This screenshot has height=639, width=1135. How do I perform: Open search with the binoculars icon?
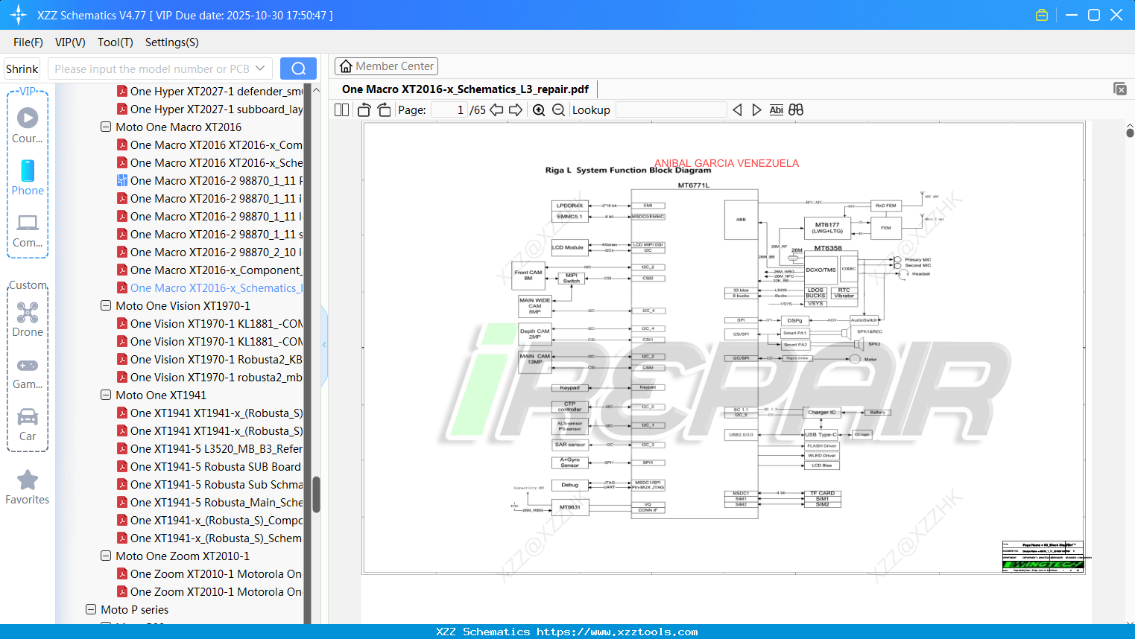795,109
